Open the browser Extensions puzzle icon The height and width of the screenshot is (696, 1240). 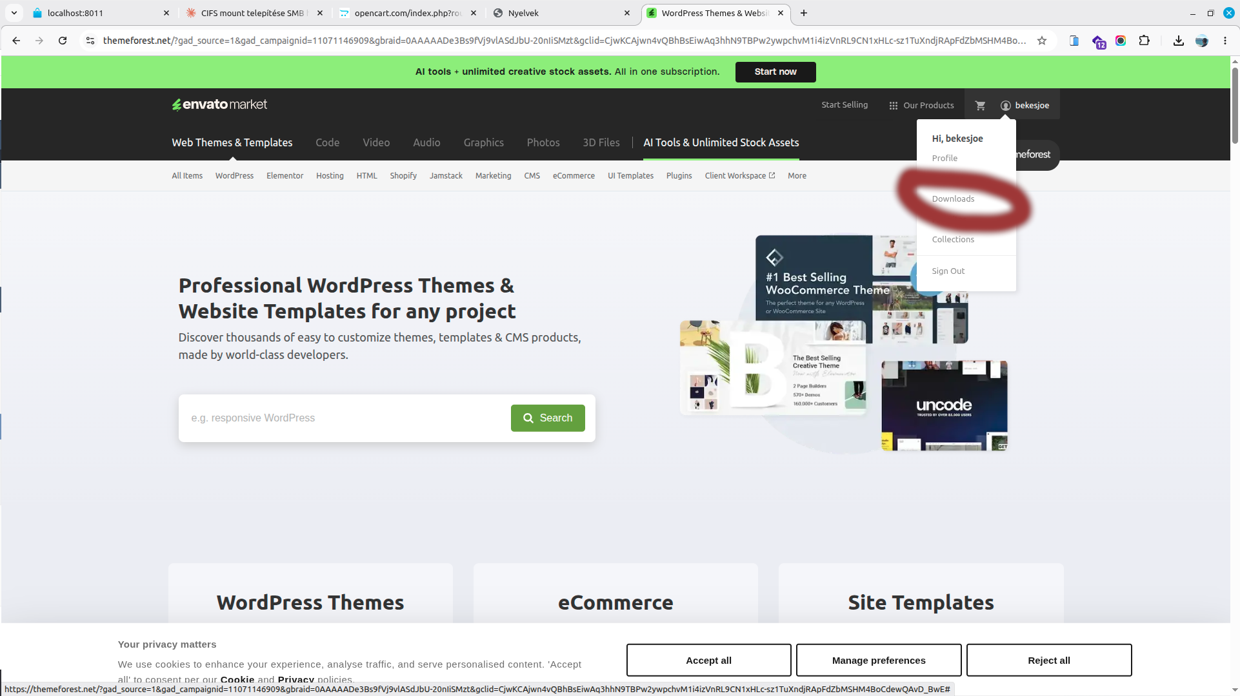click(1144, 41)
